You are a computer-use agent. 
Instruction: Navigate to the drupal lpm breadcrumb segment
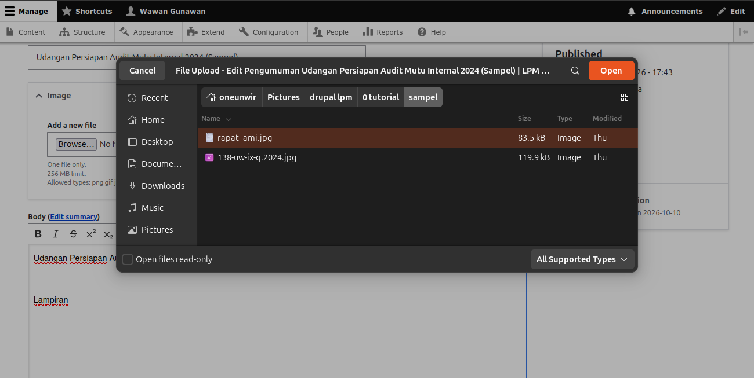pyautogui.click(x=331, y=97)
